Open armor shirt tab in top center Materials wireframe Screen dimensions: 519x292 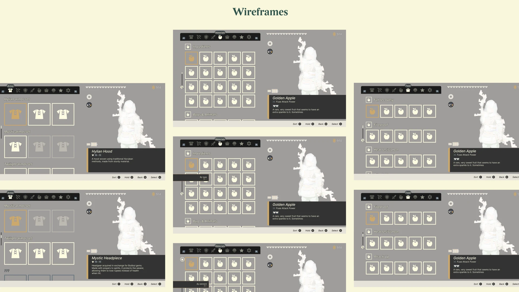pos(191,37)
